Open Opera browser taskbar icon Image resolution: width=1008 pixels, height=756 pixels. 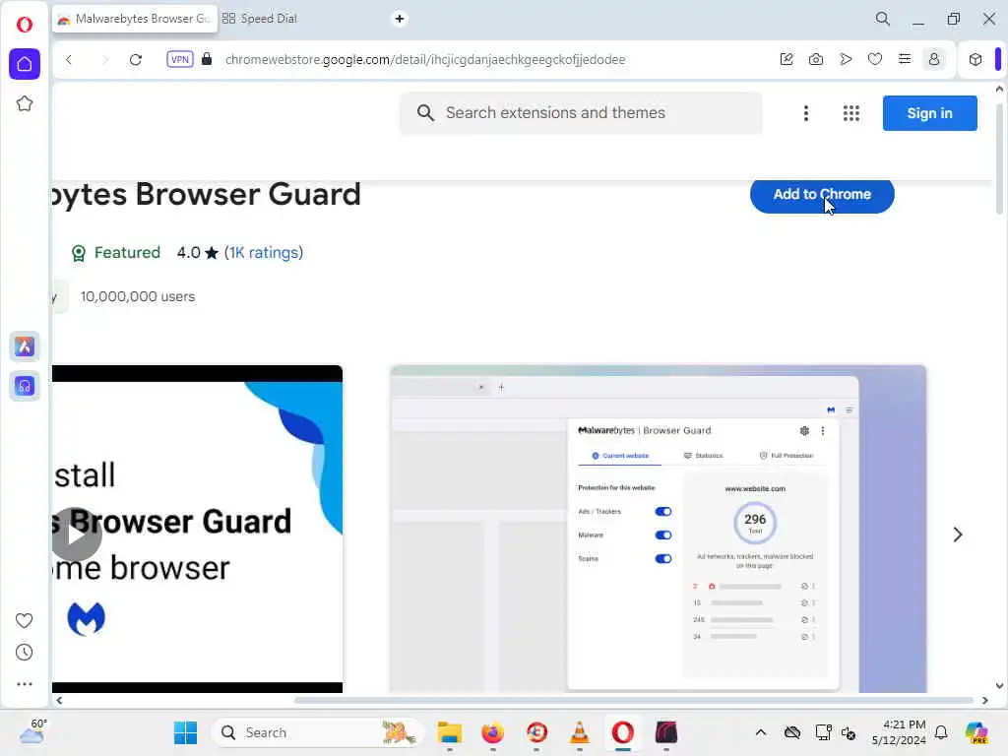622,732
